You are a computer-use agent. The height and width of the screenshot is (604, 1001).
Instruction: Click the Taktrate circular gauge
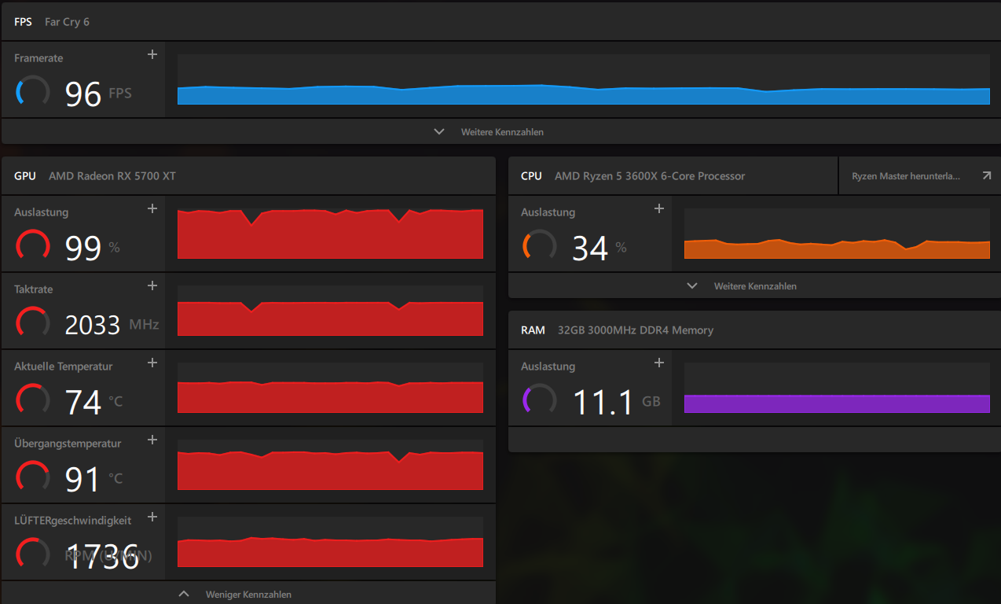pos(33,323)
